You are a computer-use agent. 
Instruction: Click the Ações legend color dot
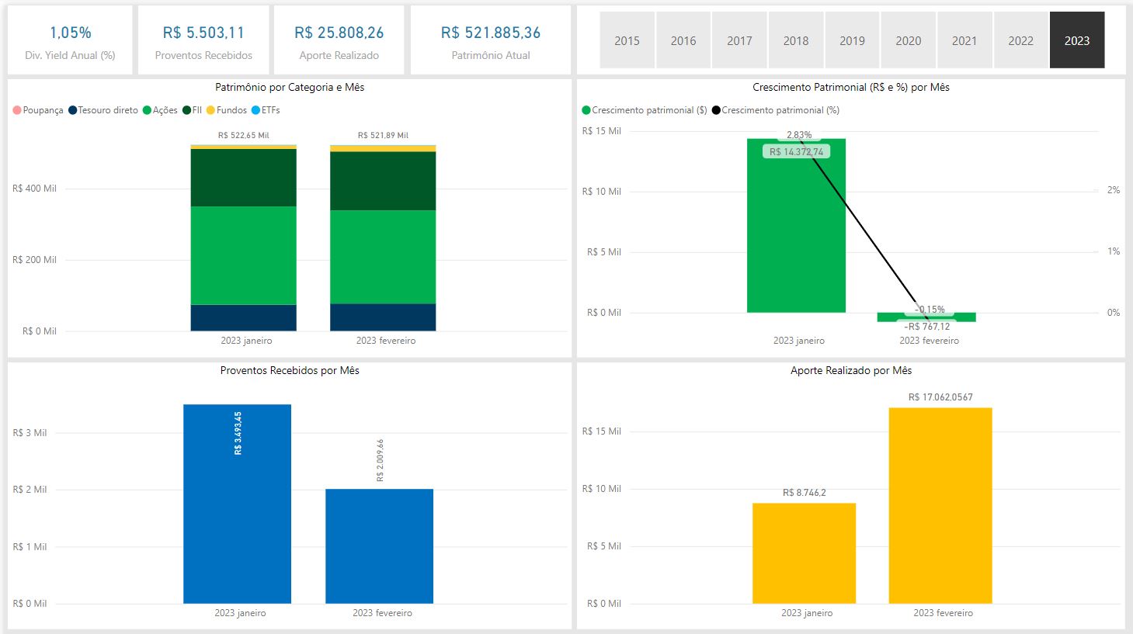pos(147,110)
